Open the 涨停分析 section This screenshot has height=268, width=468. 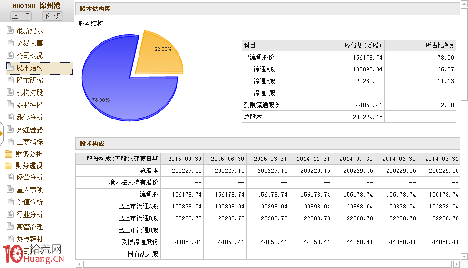click(x=30, y=118)
